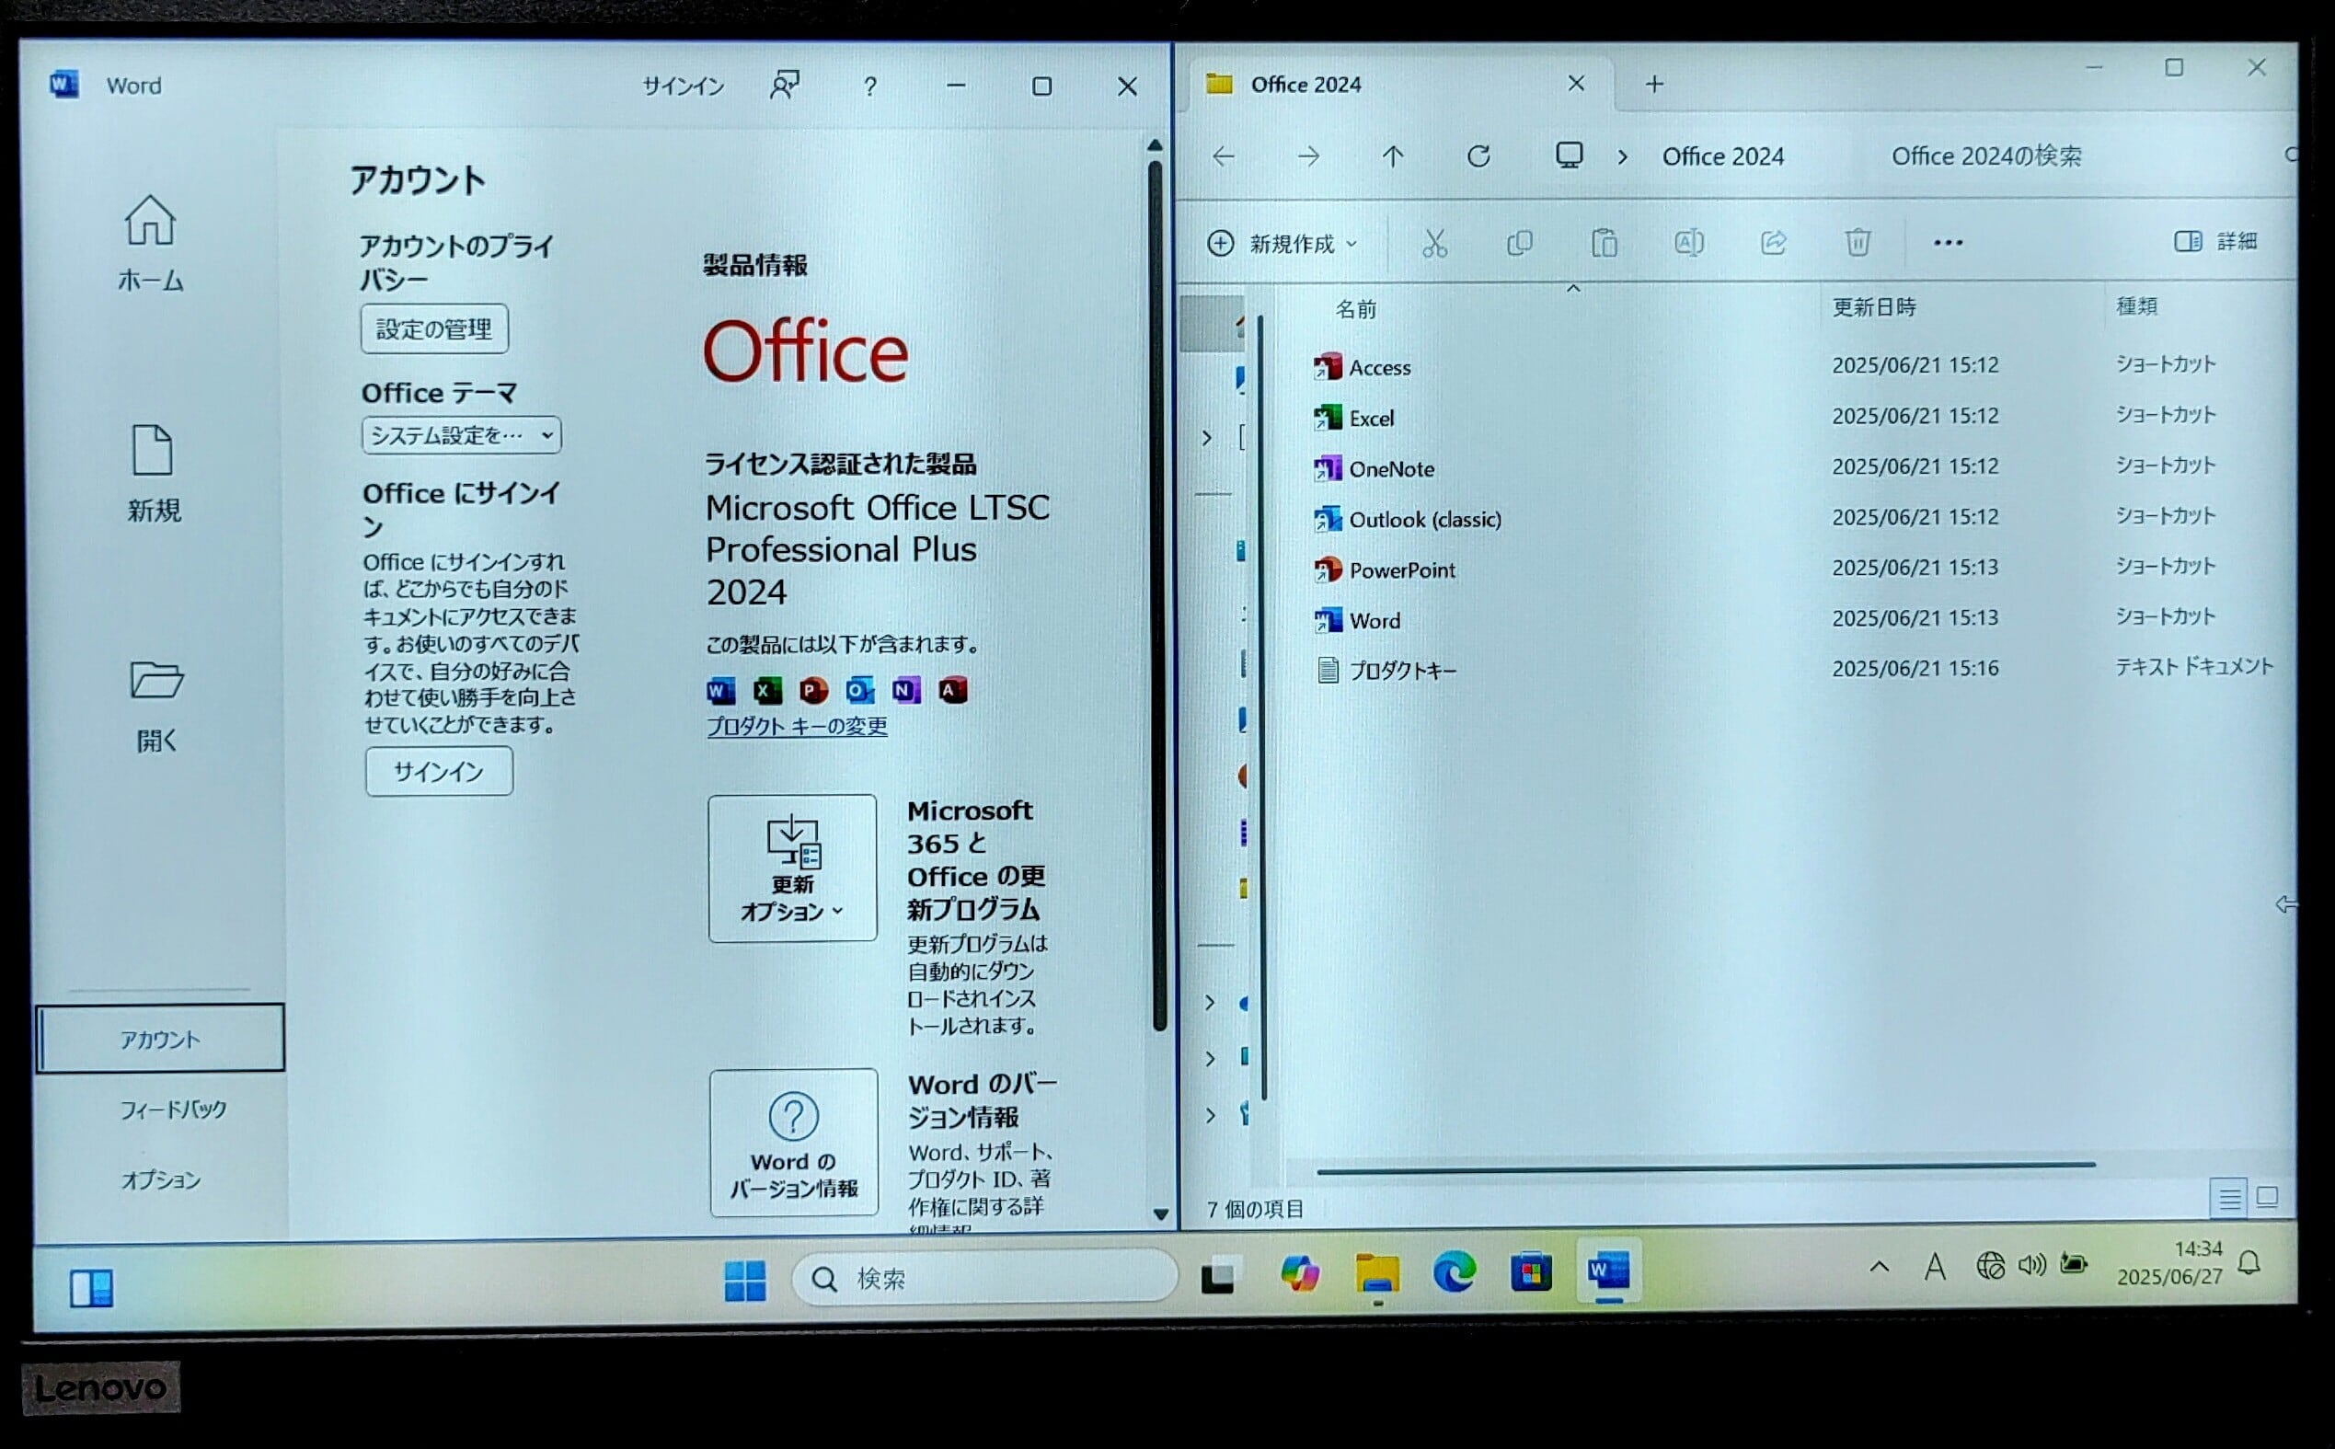Click the Up arrow navigation icon
The width and height of the screenshot is (2335, 1449).
point(1392,156)
